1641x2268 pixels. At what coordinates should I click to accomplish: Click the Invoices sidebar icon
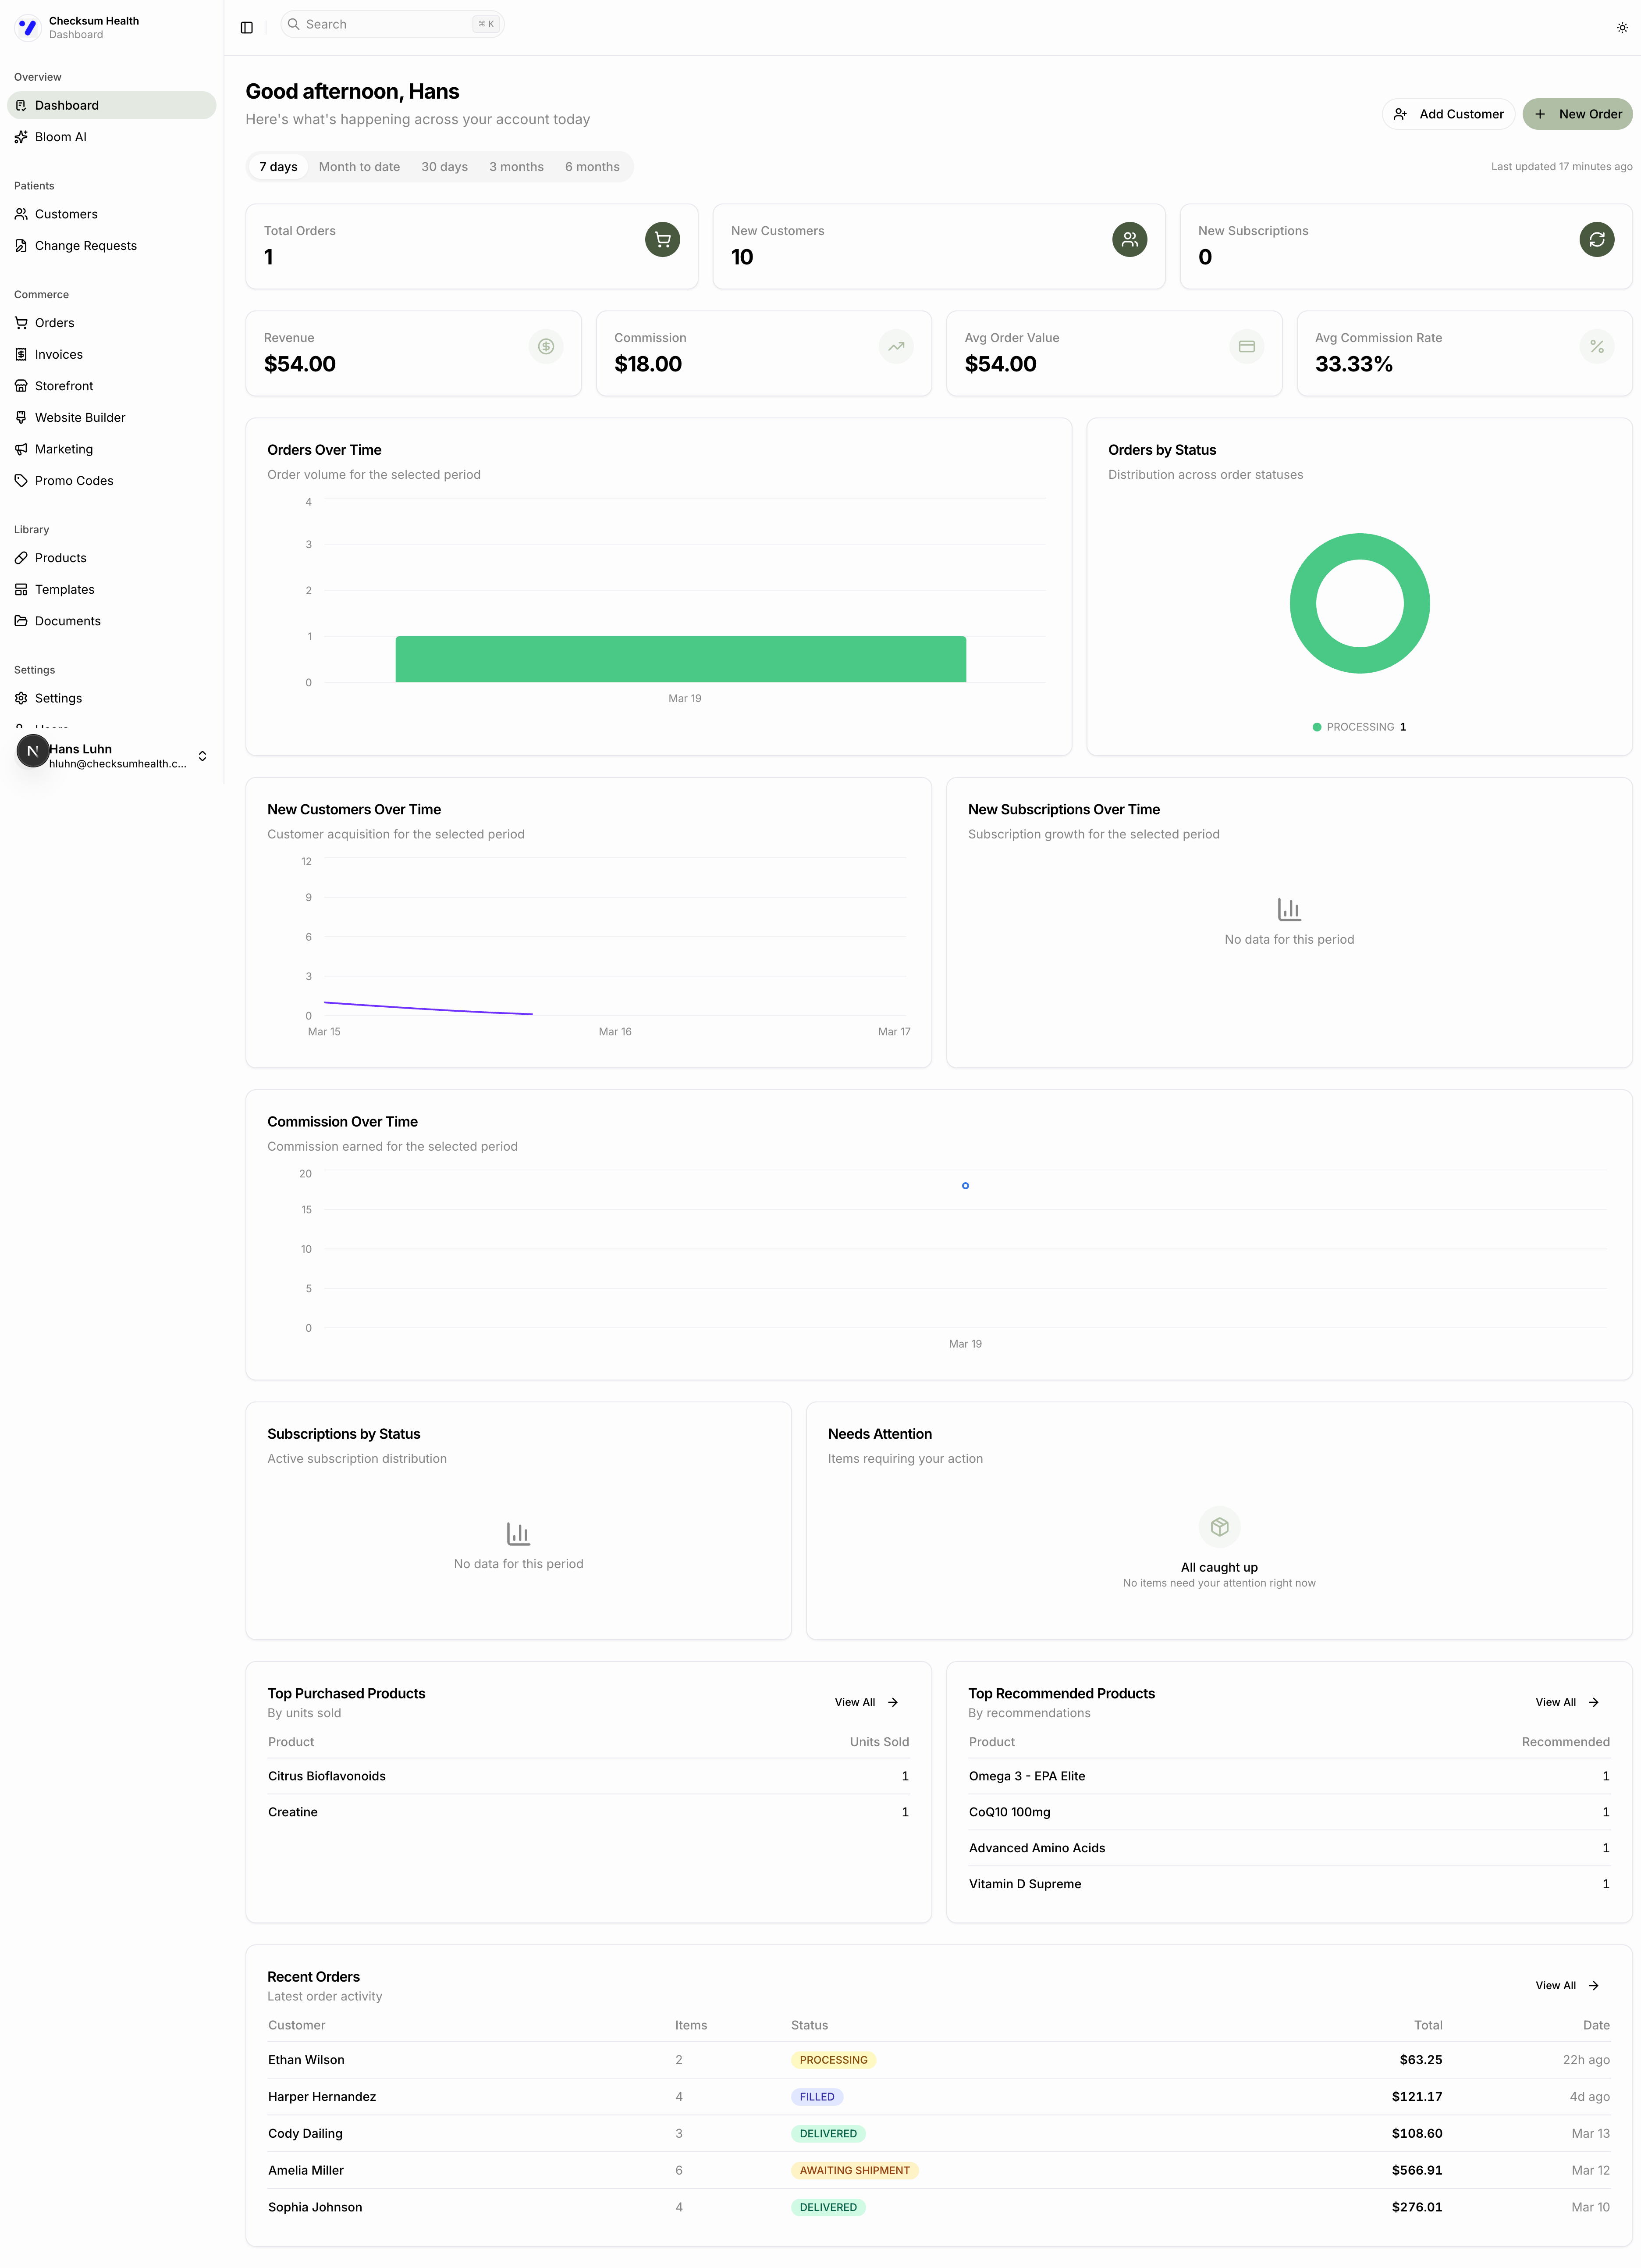click(21, 354)
